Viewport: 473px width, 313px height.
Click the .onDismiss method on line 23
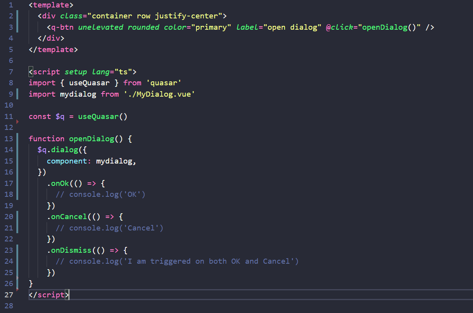[x=69, y=250]
